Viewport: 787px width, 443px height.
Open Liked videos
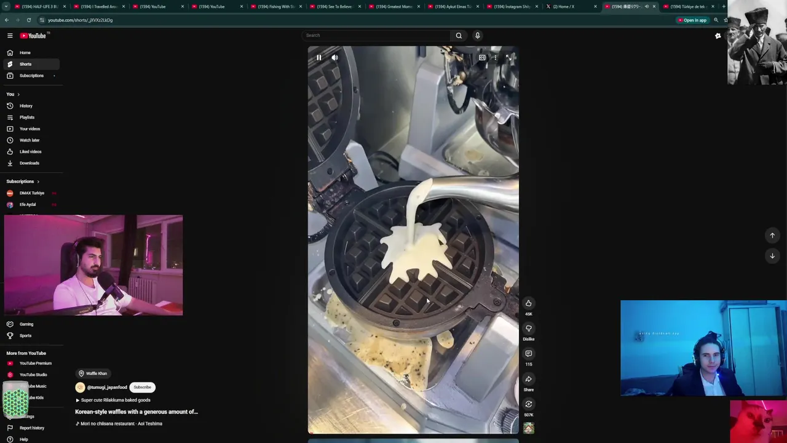(30, 151)
